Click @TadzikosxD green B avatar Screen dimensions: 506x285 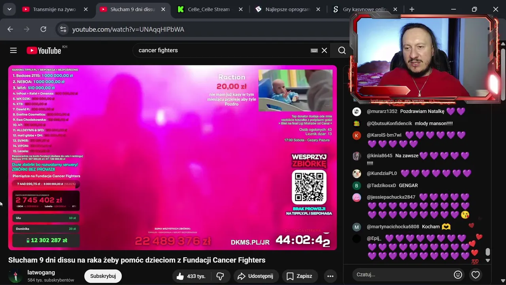click(x=357, y=186)
